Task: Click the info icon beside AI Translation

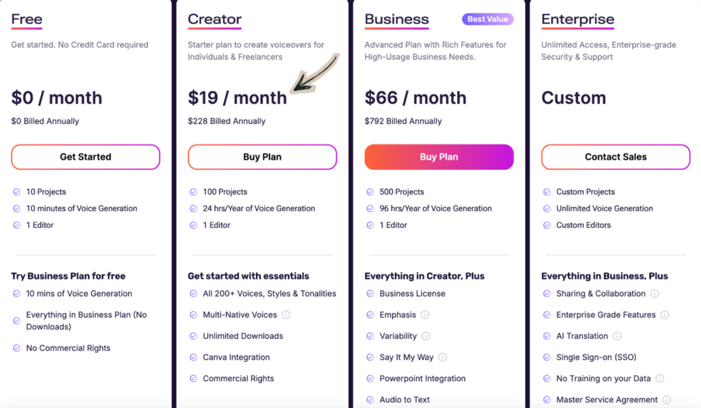Action: point(618,336)
